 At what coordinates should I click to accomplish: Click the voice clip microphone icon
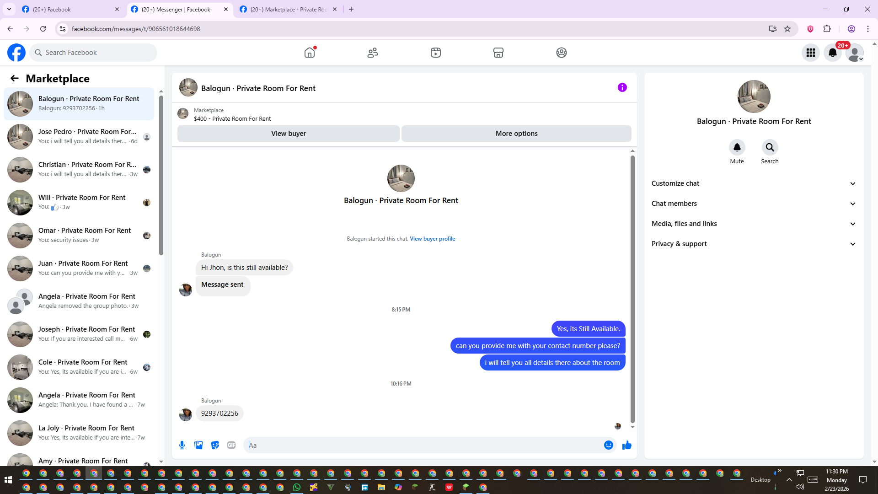point(182,445)
